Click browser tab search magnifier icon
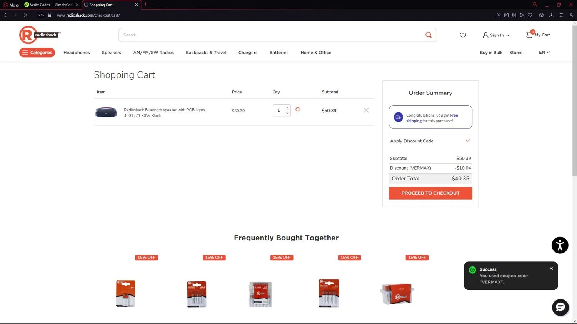 pos(535,4)
